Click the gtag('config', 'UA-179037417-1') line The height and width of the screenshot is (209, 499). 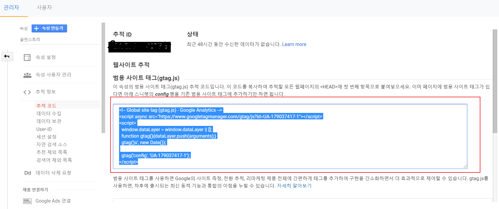156,155
